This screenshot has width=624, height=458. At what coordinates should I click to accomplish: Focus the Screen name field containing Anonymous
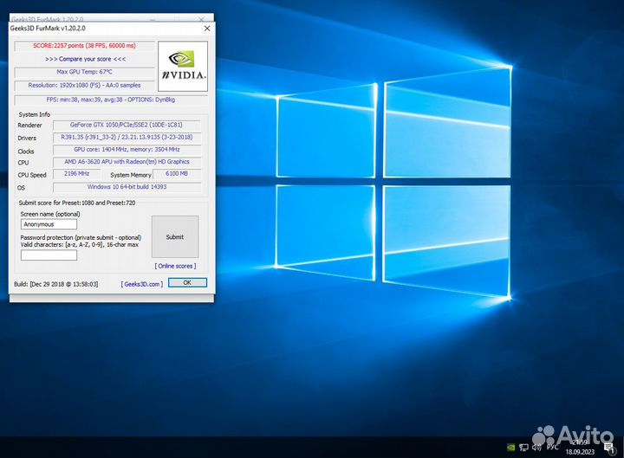49,224
